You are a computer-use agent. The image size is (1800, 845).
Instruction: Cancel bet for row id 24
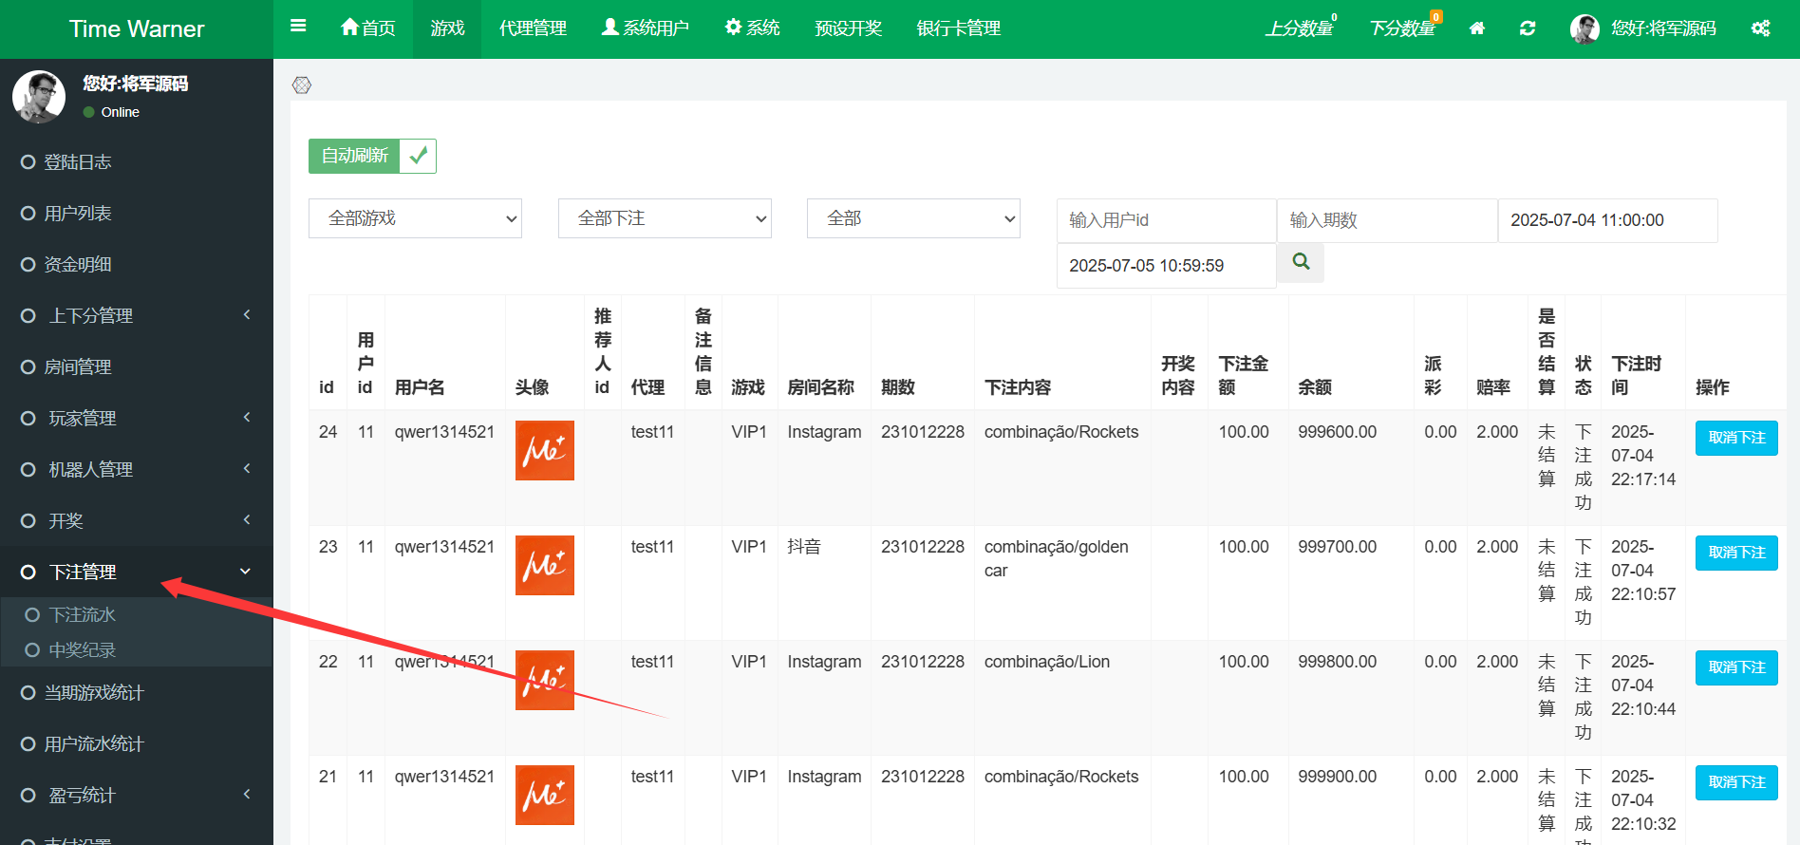coord(1736,438)
